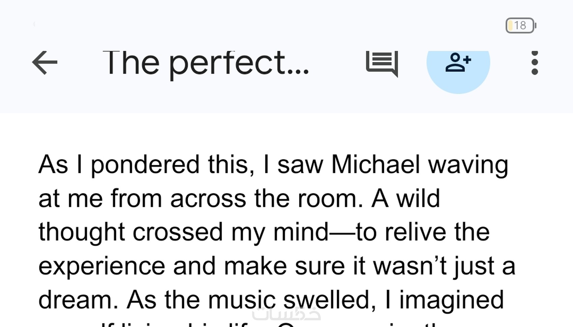Image resolution: width=573 pixels, height=327 pixels.
Task: Tap the add person share icon
Action: tap(458, 63)
